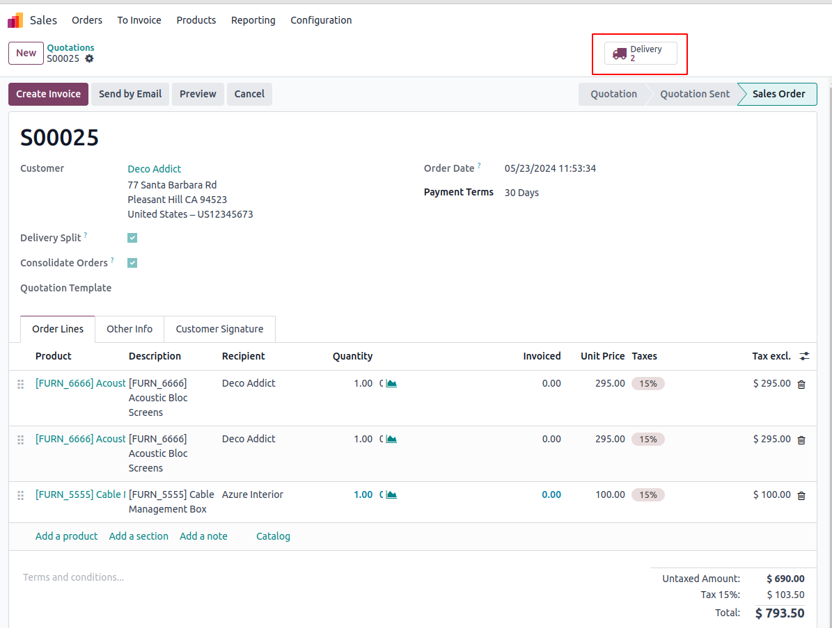This screenshot has width=832, height=628.
Task: Select the Quotation Sent status stage
Action: (x=694, y=94)
